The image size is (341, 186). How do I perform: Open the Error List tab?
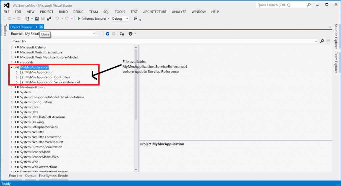pos(15,176)
